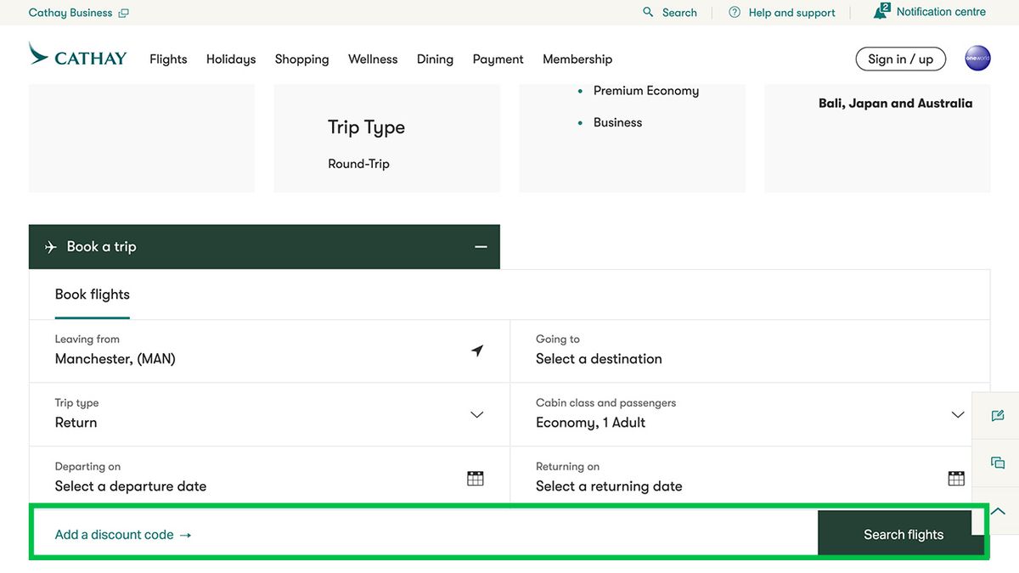The height and width of the screenshot is (573, 1019).
Task: Click the oneworld alliance globe logo
Action: pyautogui.click(x=977, y=58)
